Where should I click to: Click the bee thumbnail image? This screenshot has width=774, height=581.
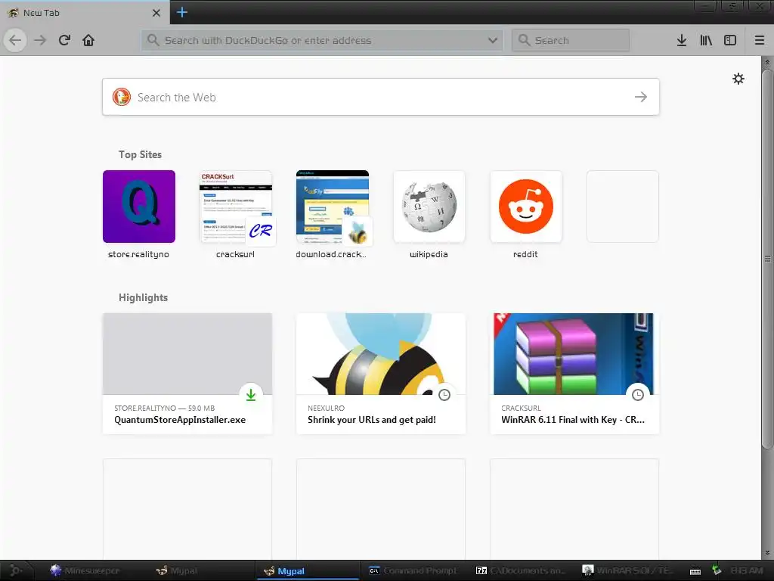pyautogui.click(x=381, y=354)
